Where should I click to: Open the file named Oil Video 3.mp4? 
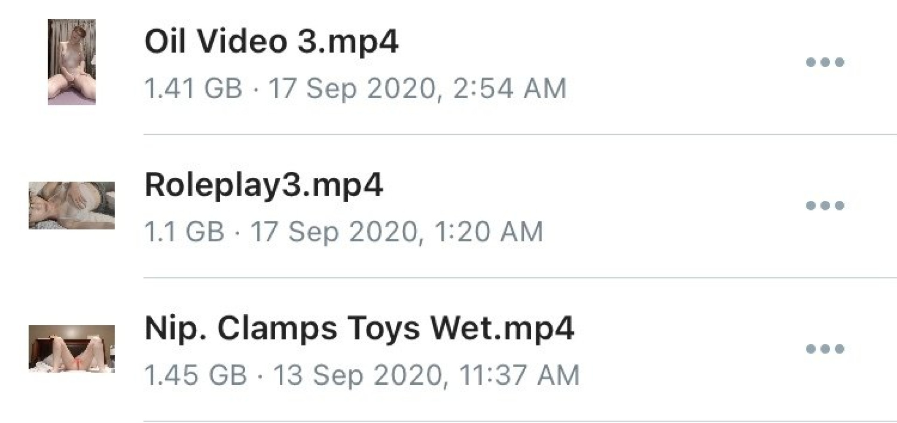tap(271, 41)
